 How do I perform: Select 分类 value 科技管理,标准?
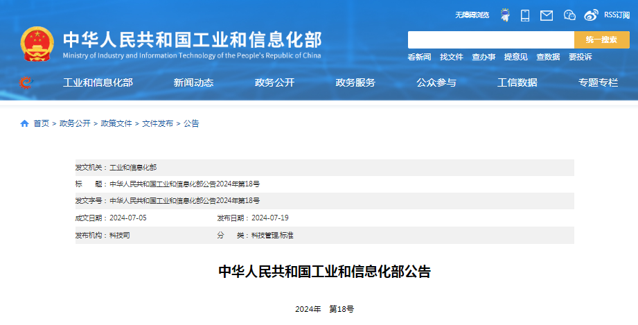click(272, 236)
